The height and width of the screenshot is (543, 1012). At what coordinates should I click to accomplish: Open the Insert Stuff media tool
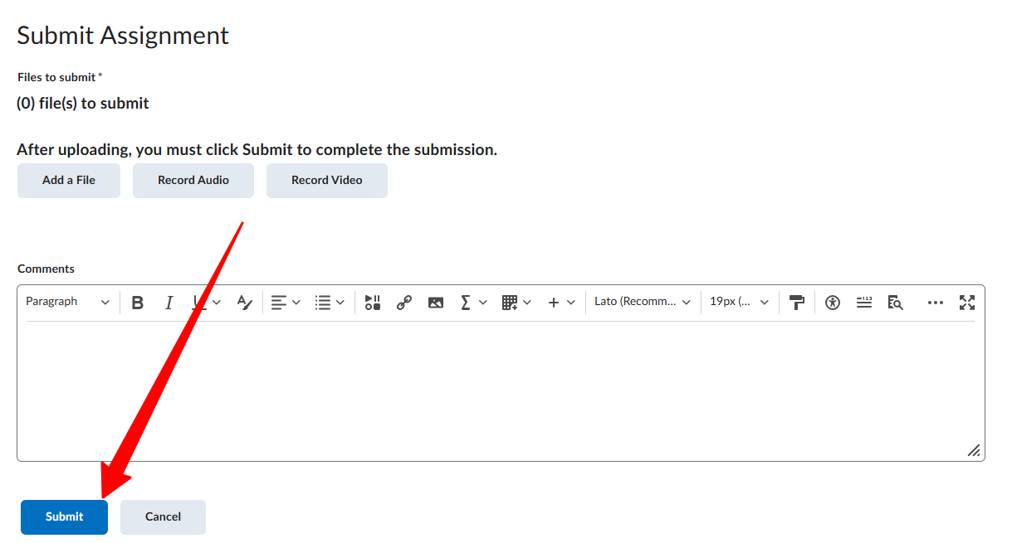(x=373, y=303)
